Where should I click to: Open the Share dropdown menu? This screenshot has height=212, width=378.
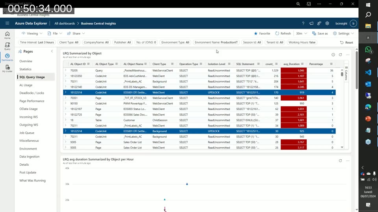(x=76, y=33)
